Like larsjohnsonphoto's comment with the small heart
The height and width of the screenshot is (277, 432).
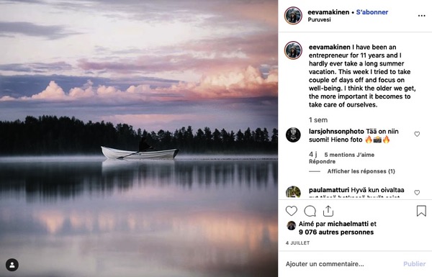click(417, 134)
